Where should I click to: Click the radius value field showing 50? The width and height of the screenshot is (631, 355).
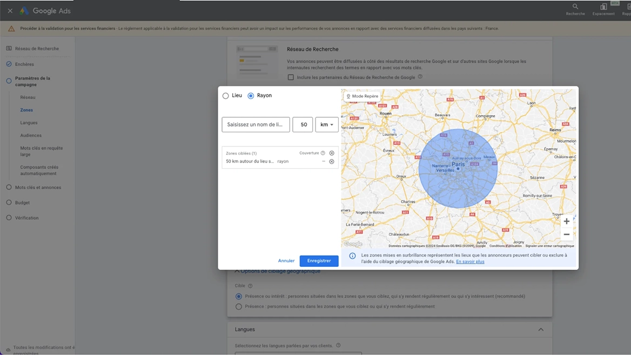click(x=303, y=125)
